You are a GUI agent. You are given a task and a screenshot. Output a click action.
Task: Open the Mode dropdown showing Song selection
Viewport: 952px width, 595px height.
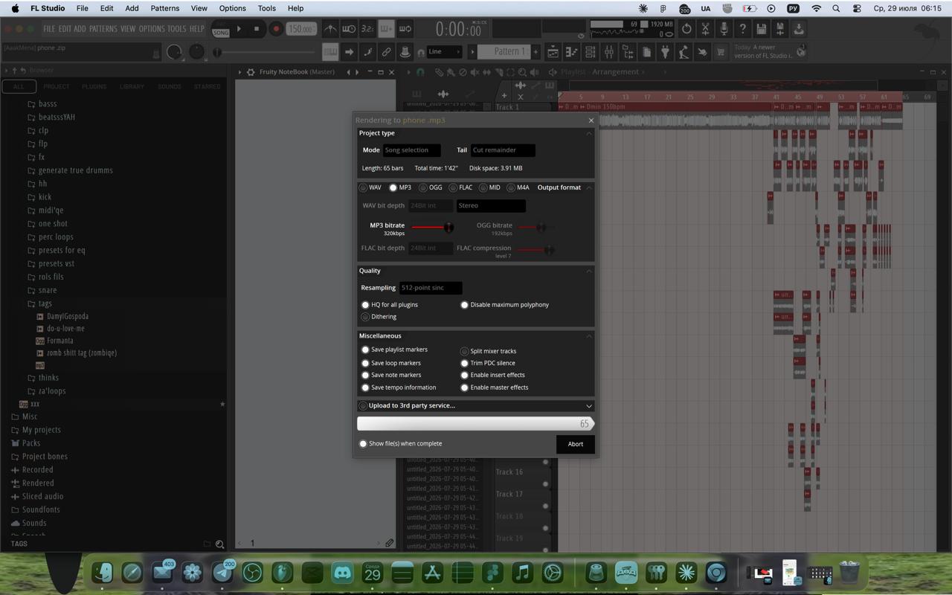pyautogui.click(x=411, y=150)
